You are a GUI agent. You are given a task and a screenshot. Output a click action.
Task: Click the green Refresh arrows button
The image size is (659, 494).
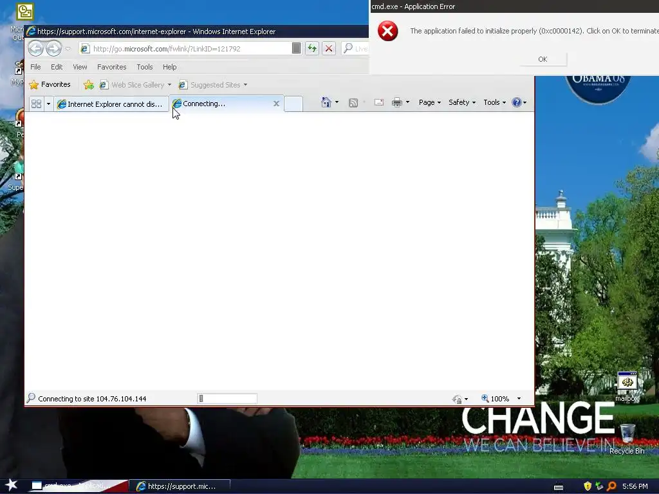pyautogui.click(x=312, y=48)
